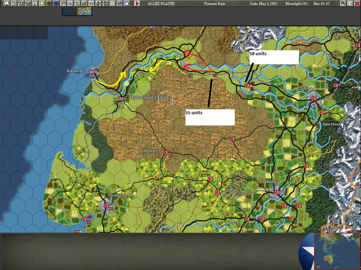Click the 'Hex: 45 10' coordinate text

coord(322,4)
